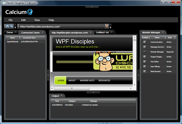Click the WPF Disciples page heading
Viewport: 182px width, 124px height.
[x=75, y=41]
